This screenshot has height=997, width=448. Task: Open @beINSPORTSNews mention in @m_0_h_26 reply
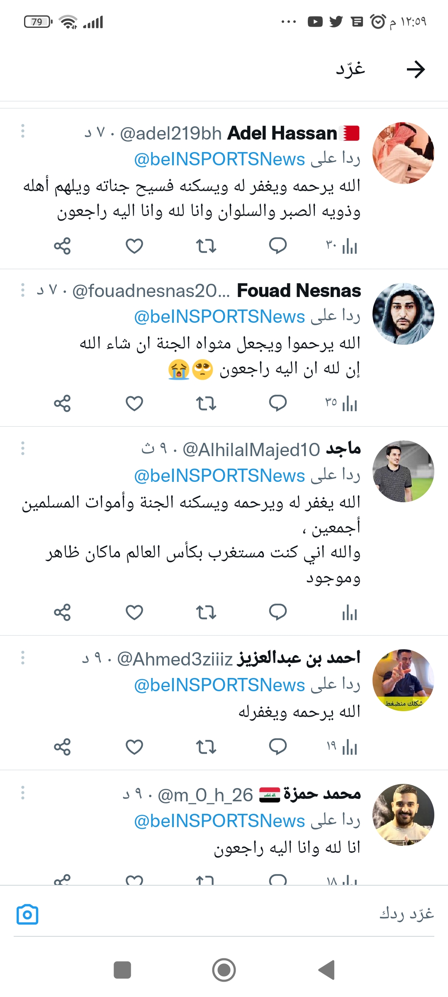tap(219, 821)
